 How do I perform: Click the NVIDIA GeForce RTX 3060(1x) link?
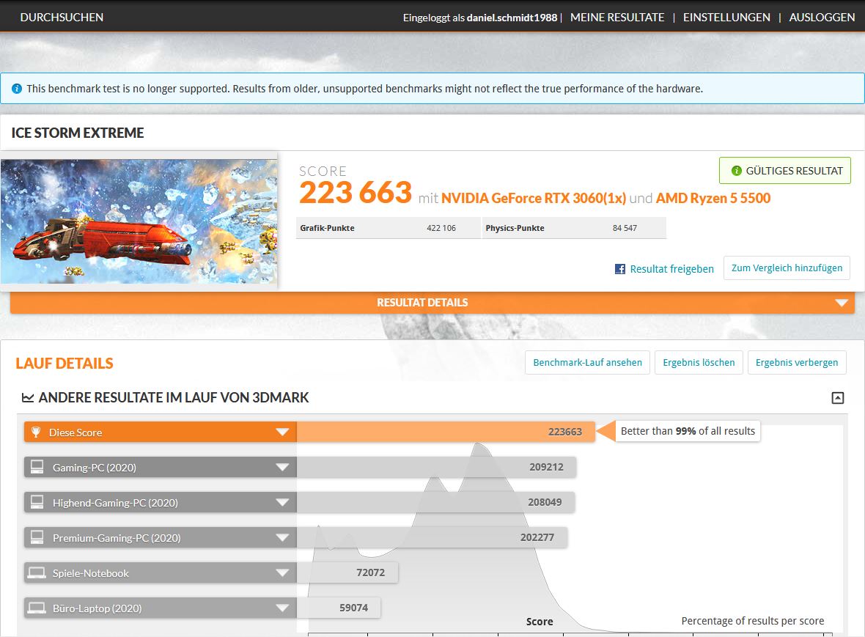[534, 198]
